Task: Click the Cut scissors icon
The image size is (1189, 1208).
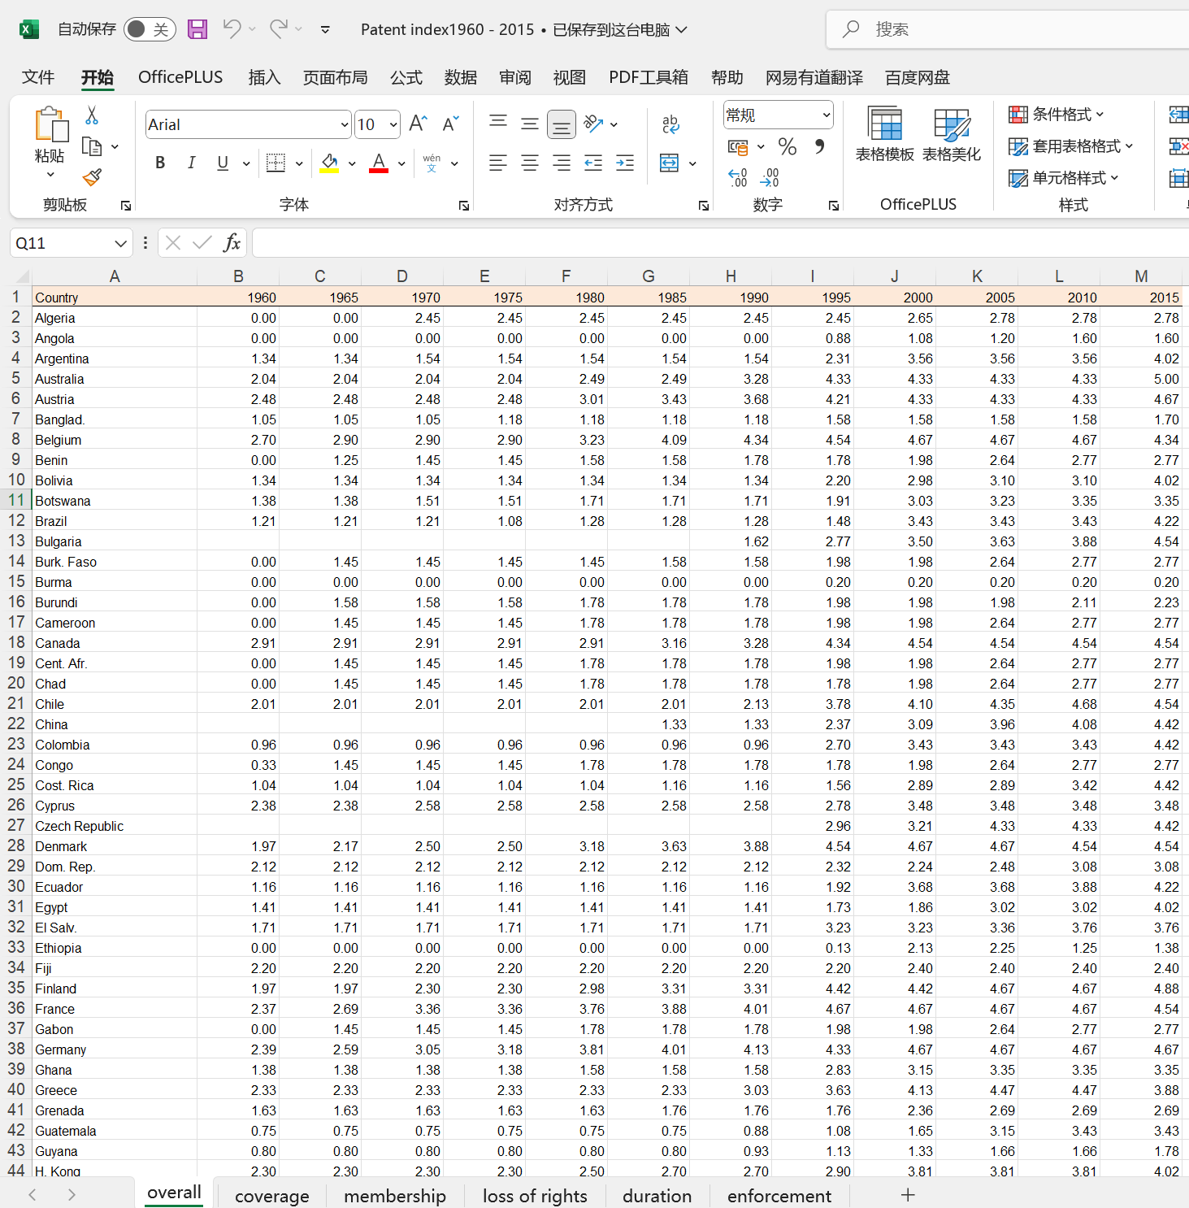Action: pos(92,115)
